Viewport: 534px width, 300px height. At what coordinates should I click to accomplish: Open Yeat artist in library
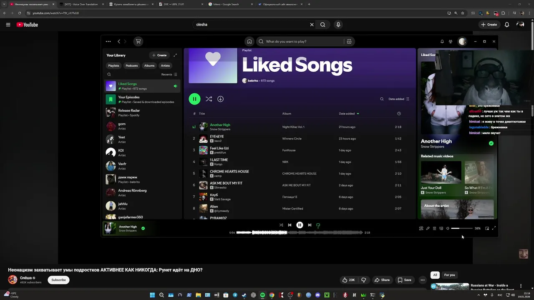(x=142, y=140)
